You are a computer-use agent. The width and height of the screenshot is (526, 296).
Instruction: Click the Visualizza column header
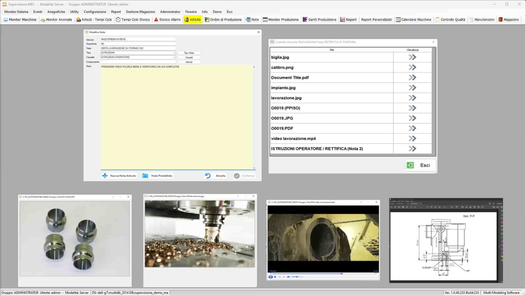click(412, 50)
